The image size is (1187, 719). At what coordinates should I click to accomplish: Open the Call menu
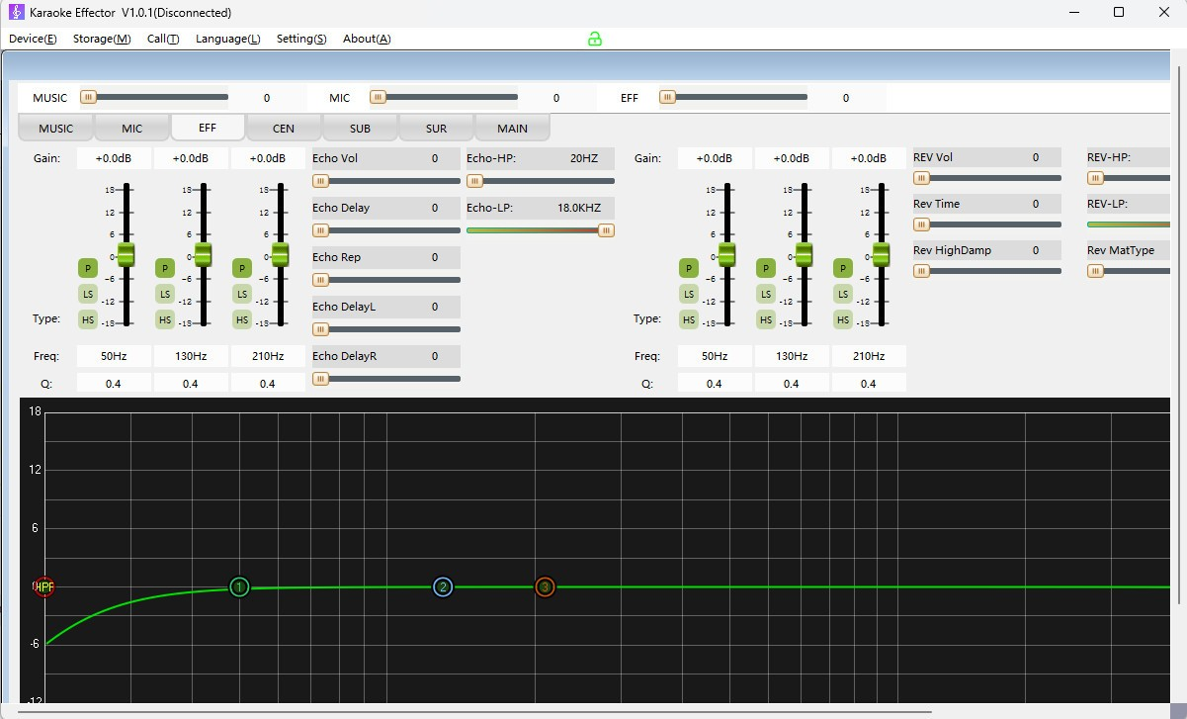pyautogui.click(x=163, y=39)
